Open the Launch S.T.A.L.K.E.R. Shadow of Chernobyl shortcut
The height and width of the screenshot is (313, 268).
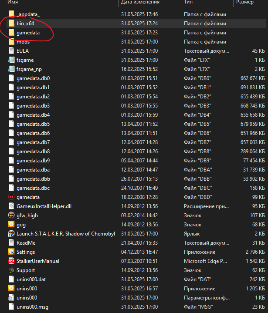point(65,233)
